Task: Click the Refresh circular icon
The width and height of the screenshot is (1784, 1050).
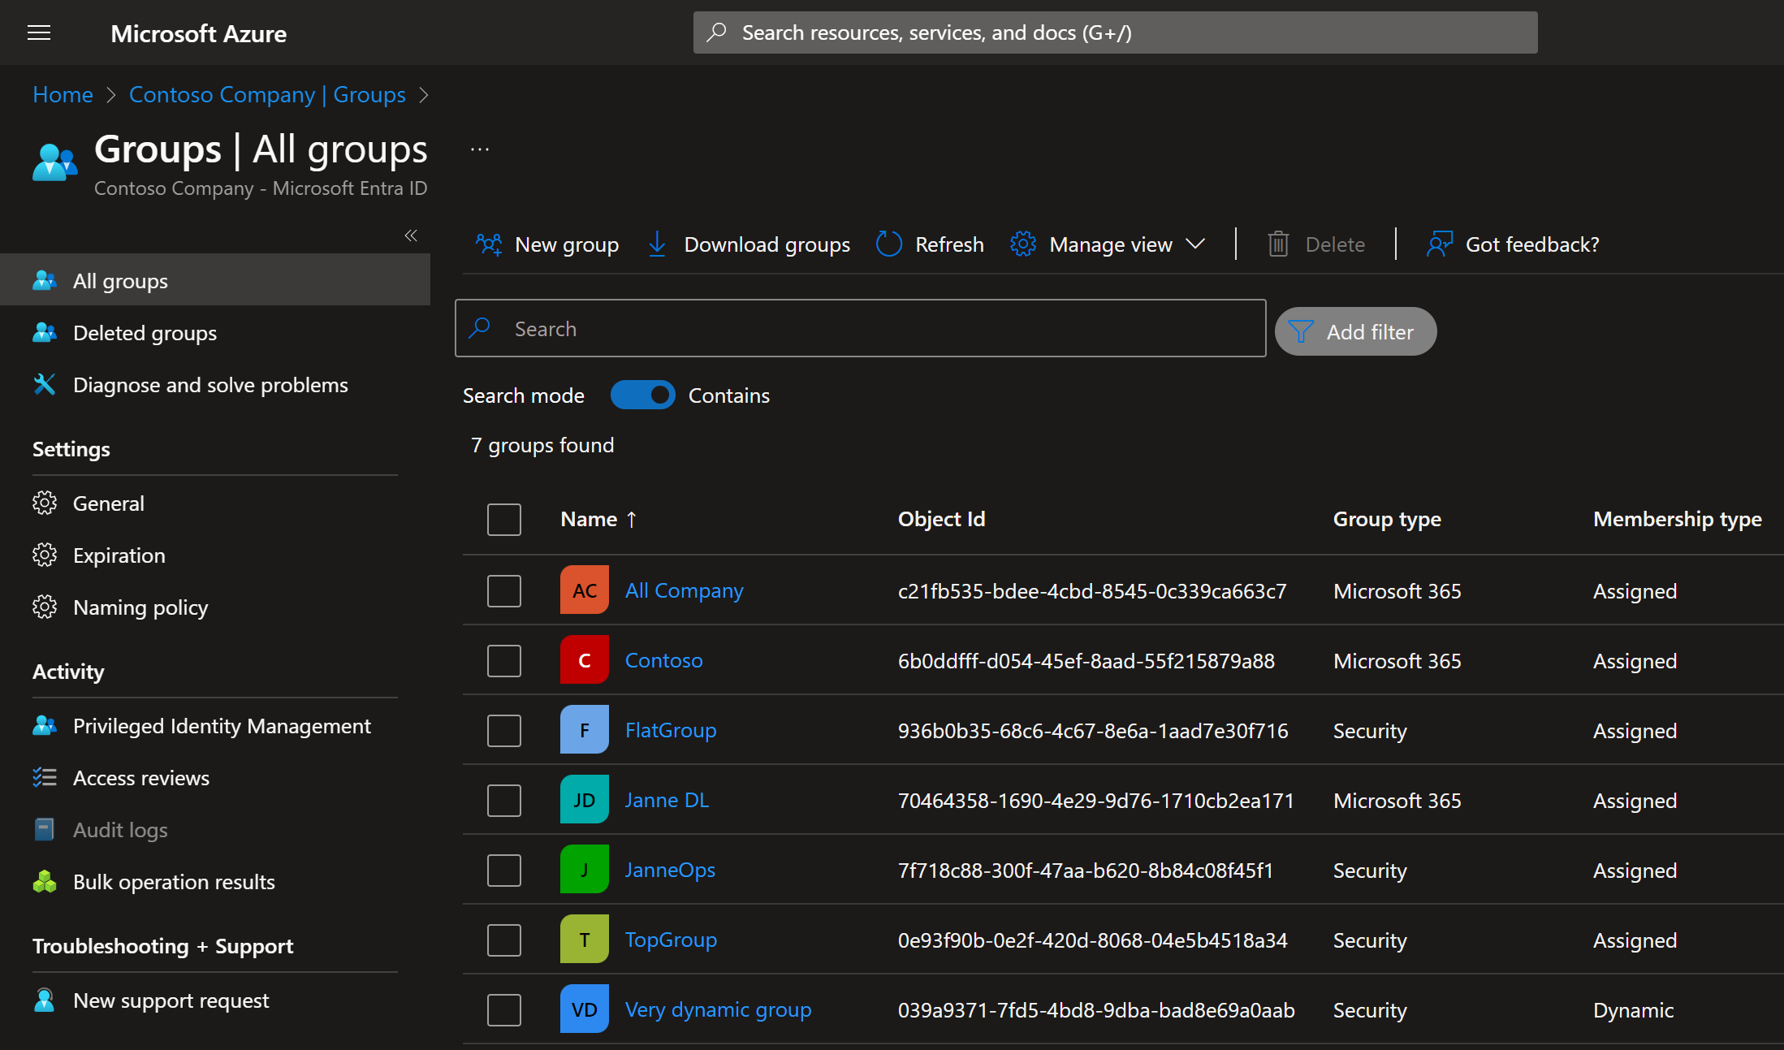Action: [x=889, y=244]
